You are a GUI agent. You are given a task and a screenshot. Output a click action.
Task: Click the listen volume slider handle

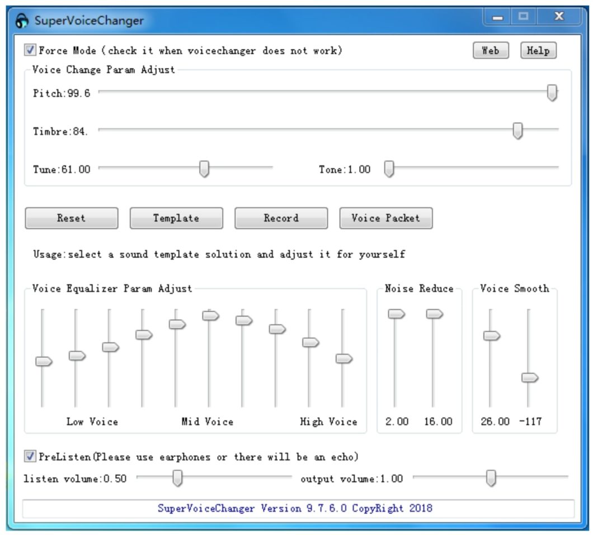tap(177, 478)
